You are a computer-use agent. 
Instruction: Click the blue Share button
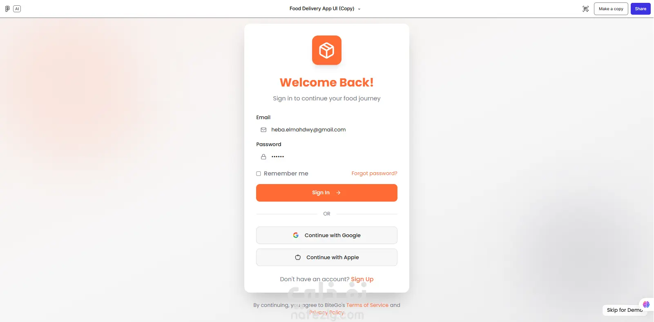point(641,9)
